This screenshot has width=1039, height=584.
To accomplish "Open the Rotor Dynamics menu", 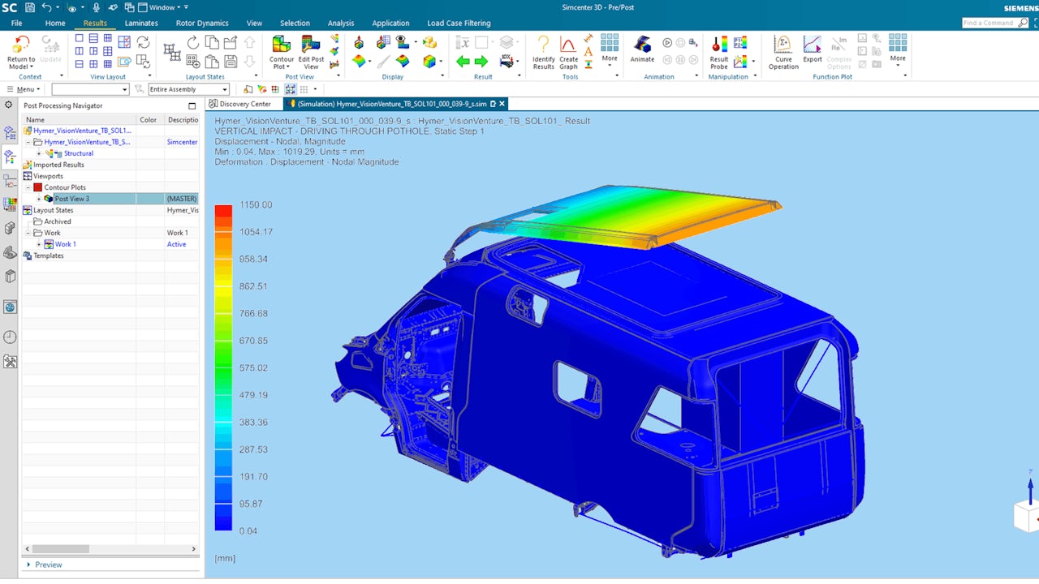I will (201, 23).
